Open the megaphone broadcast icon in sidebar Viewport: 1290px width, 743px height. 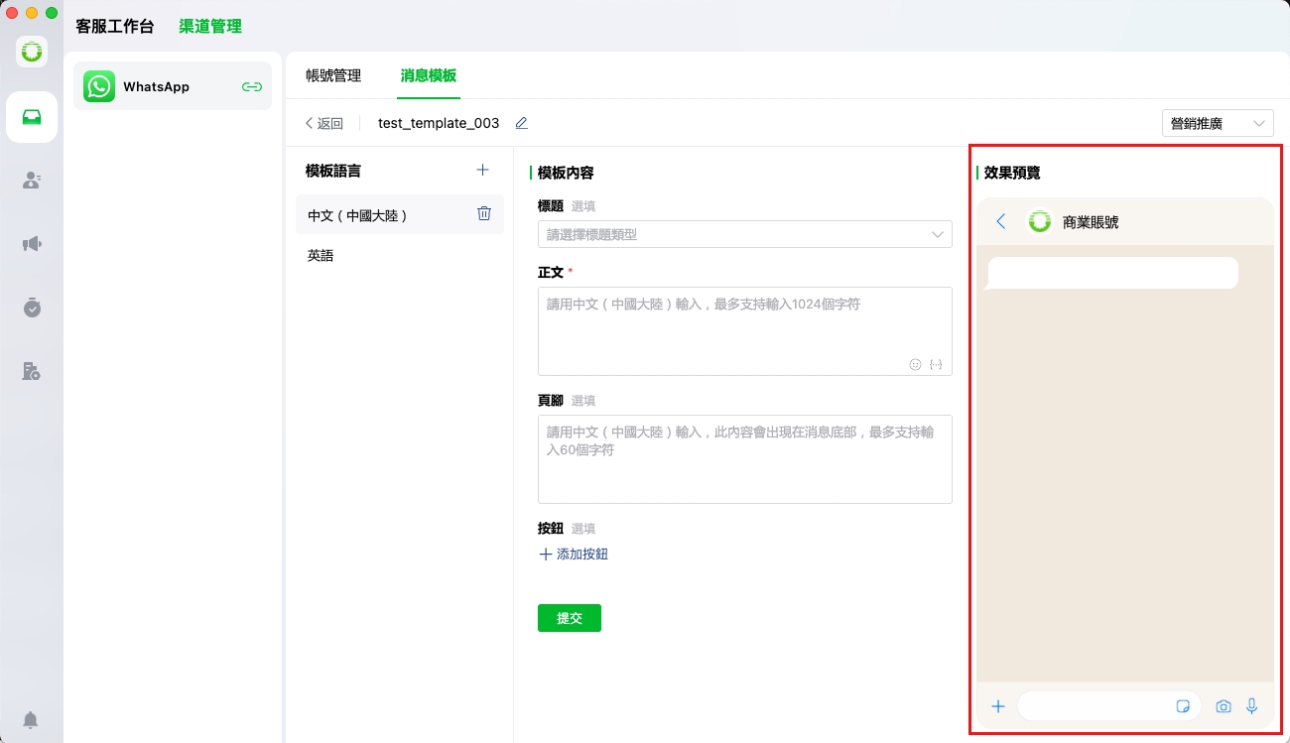[32, 244]
